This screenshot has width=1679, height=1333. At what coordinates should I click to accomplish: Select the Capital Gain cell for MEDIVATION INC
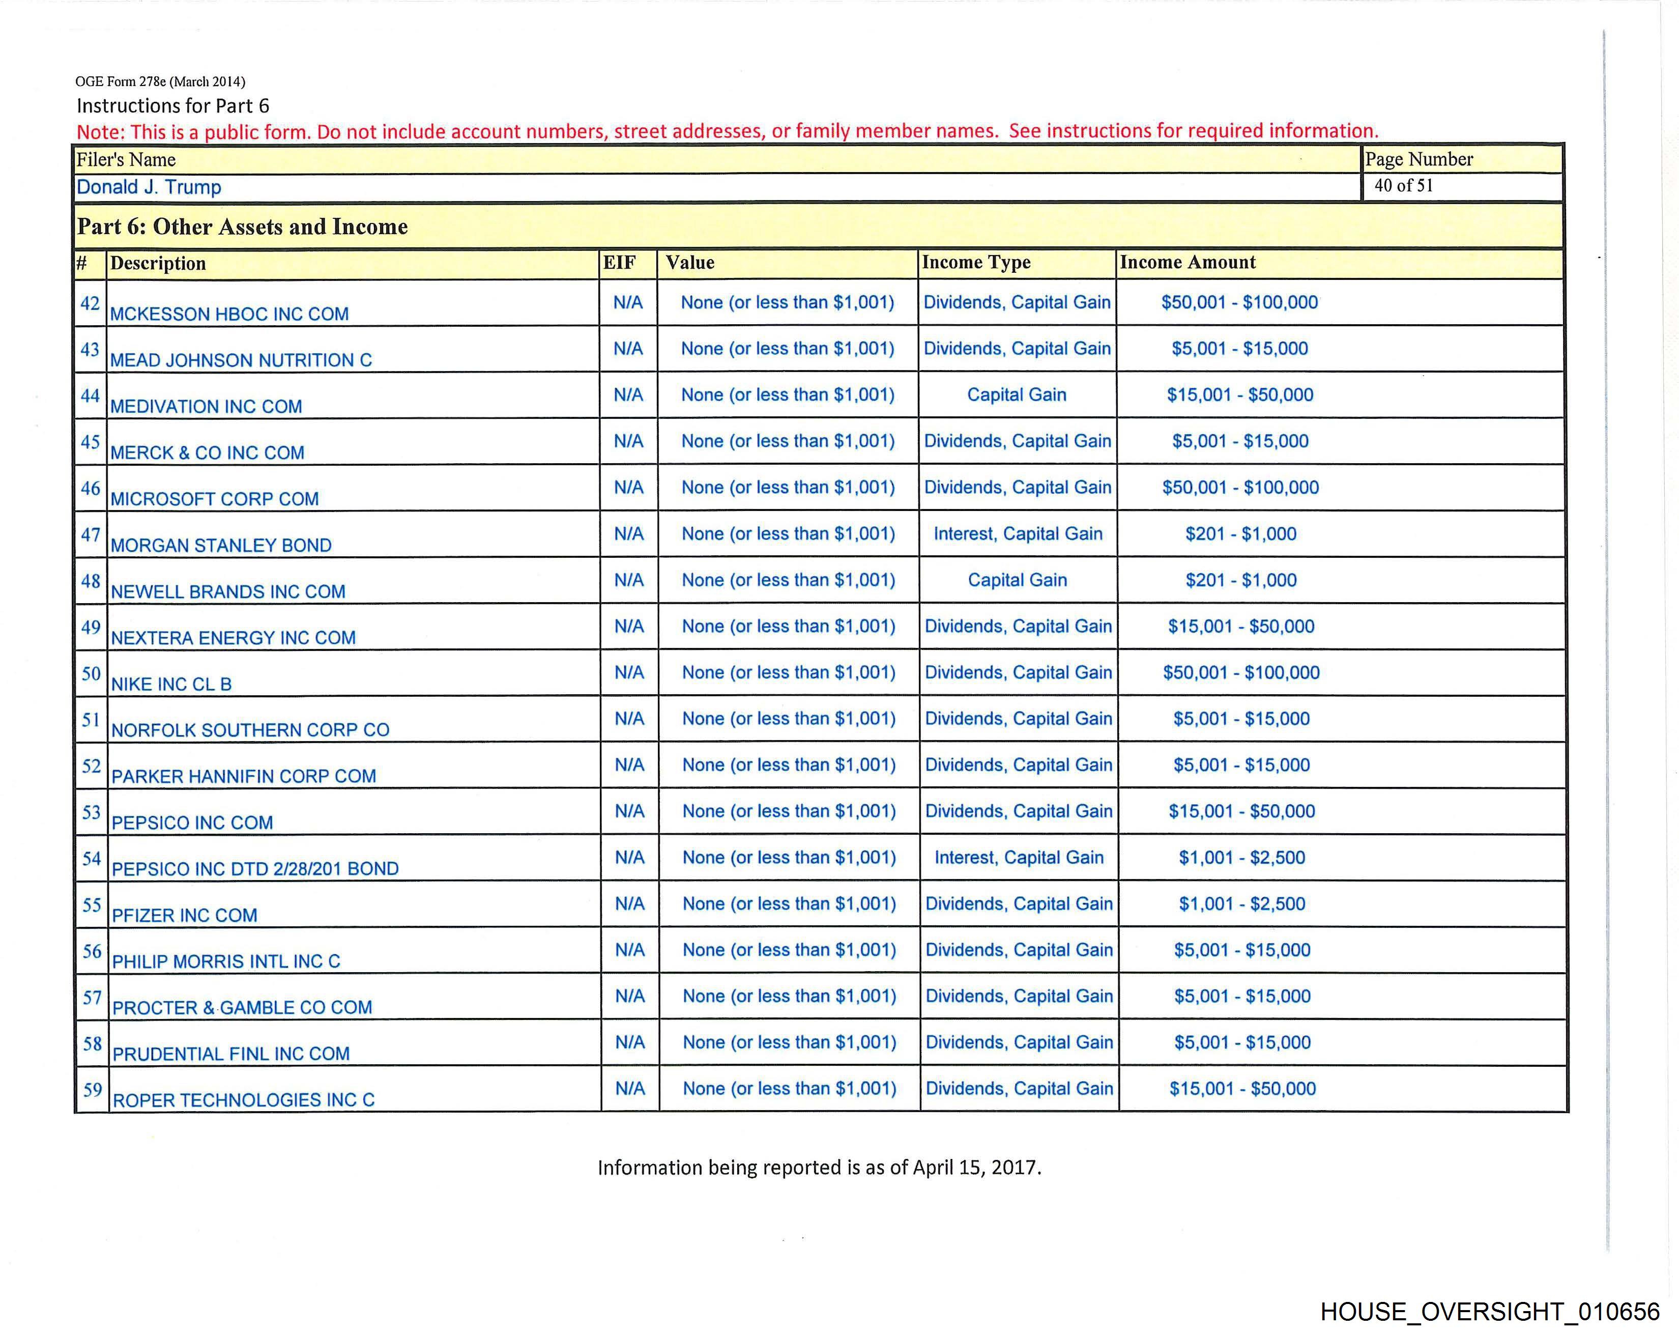tap(1016, 395)
